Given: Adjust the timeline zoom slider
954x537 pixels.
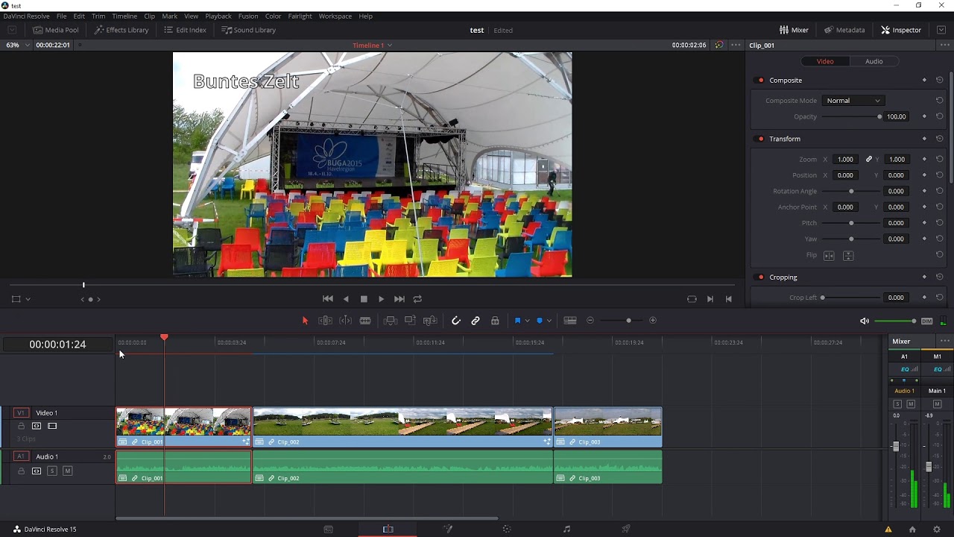Looking at the screenshot, I should point(622,321).
